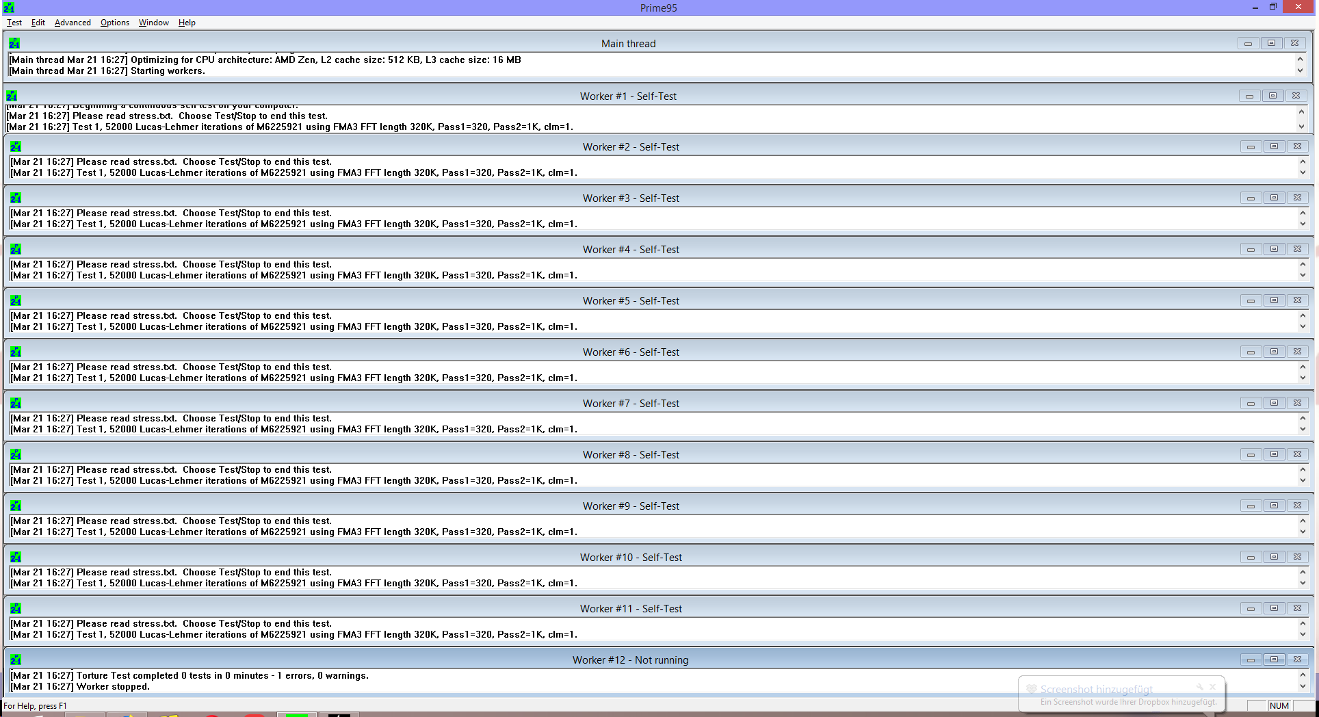
Task: Click the Worker #6 window icon
Action: tap(16, 352)
